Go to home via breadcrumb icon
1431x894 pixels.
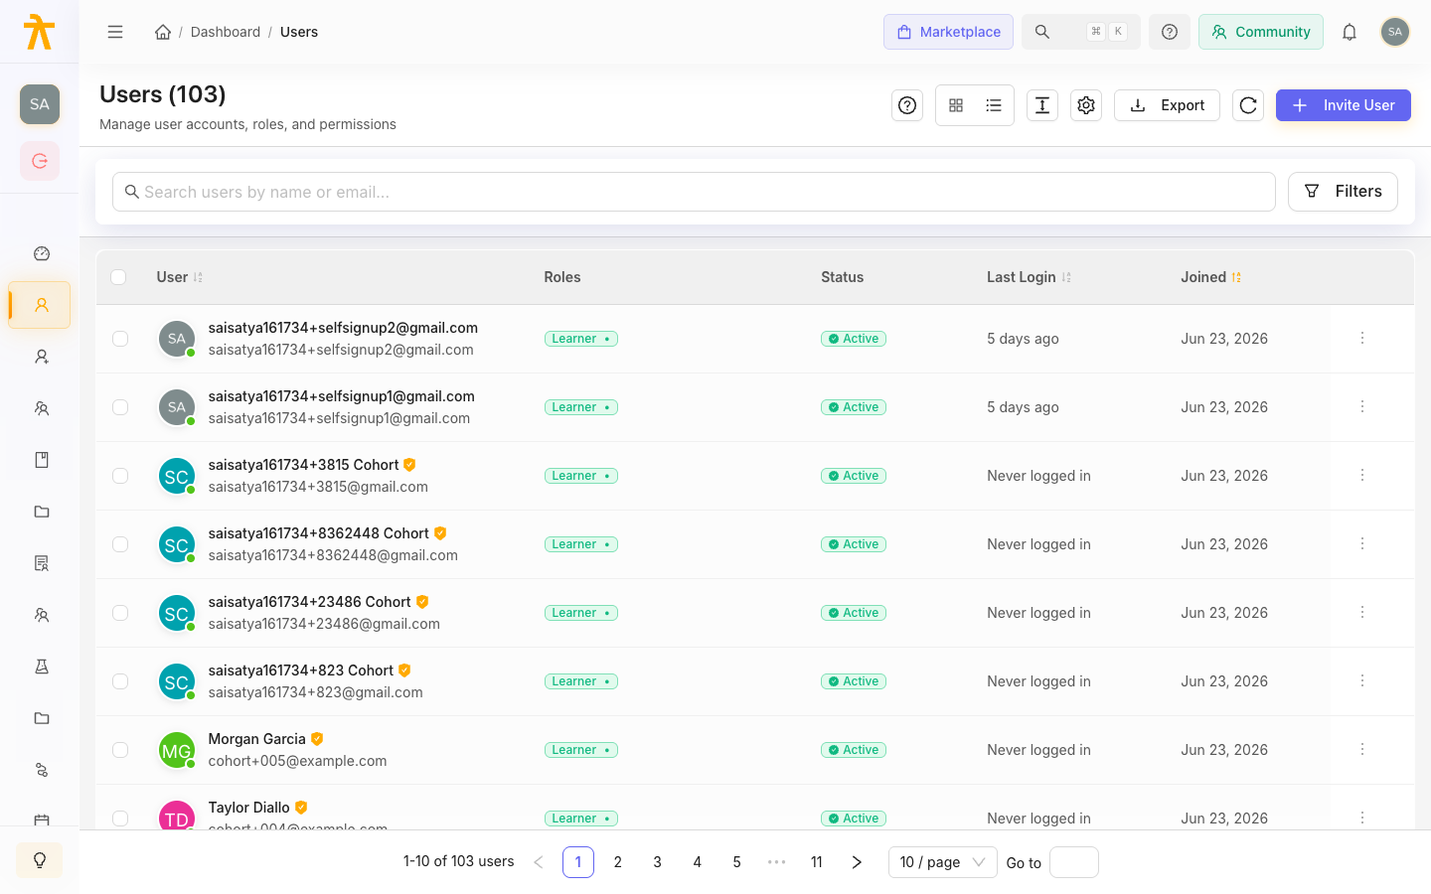tap(163, 32)
